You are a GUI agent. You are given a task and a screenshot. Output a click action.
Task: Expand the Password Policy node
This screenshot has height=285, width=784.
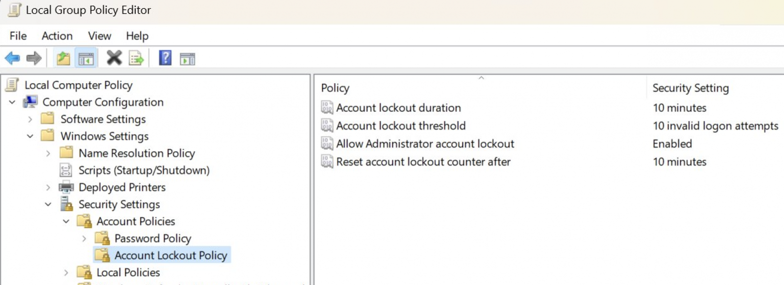(x=84, y=238)
